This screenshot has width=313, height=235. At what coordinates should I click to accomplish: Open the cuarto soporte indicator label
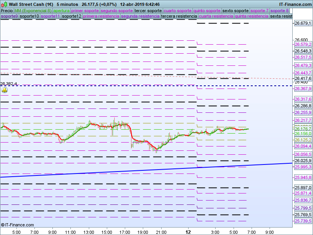tap(178, 11)
